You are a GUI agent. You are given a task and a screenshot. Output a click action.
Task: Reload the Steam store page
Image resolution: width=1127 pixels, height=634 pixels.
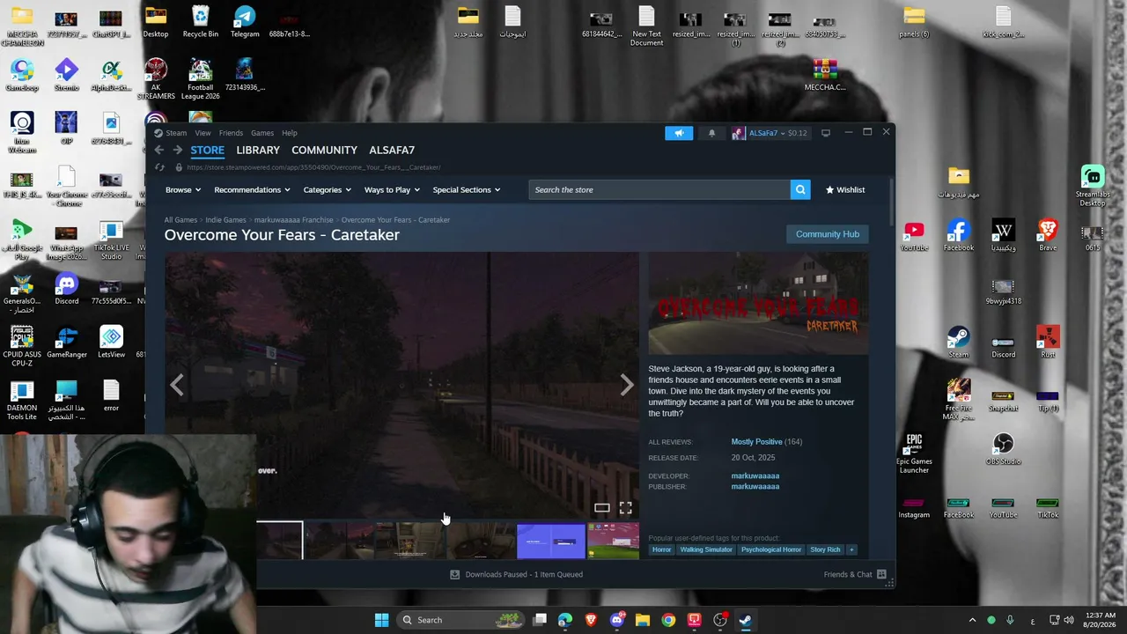159,167
